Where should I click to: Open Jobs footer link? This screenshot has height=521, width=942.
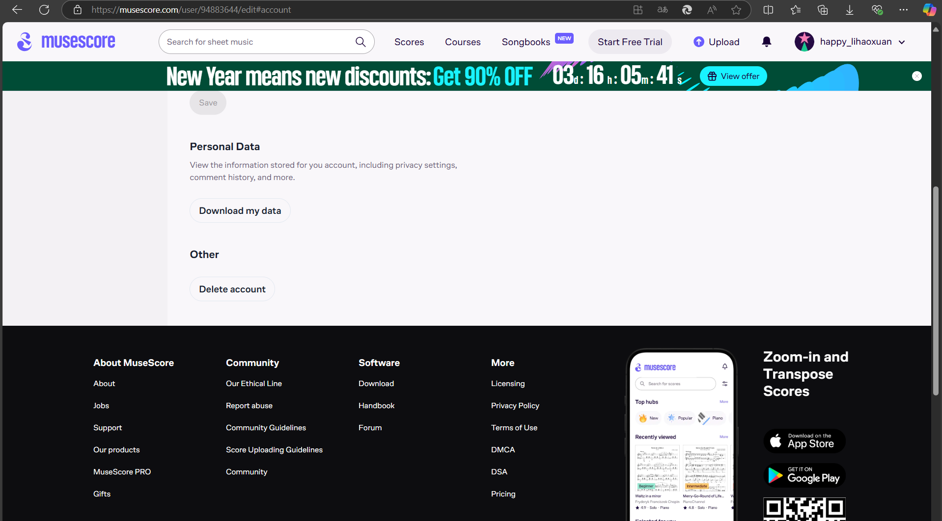pos(101,406)
